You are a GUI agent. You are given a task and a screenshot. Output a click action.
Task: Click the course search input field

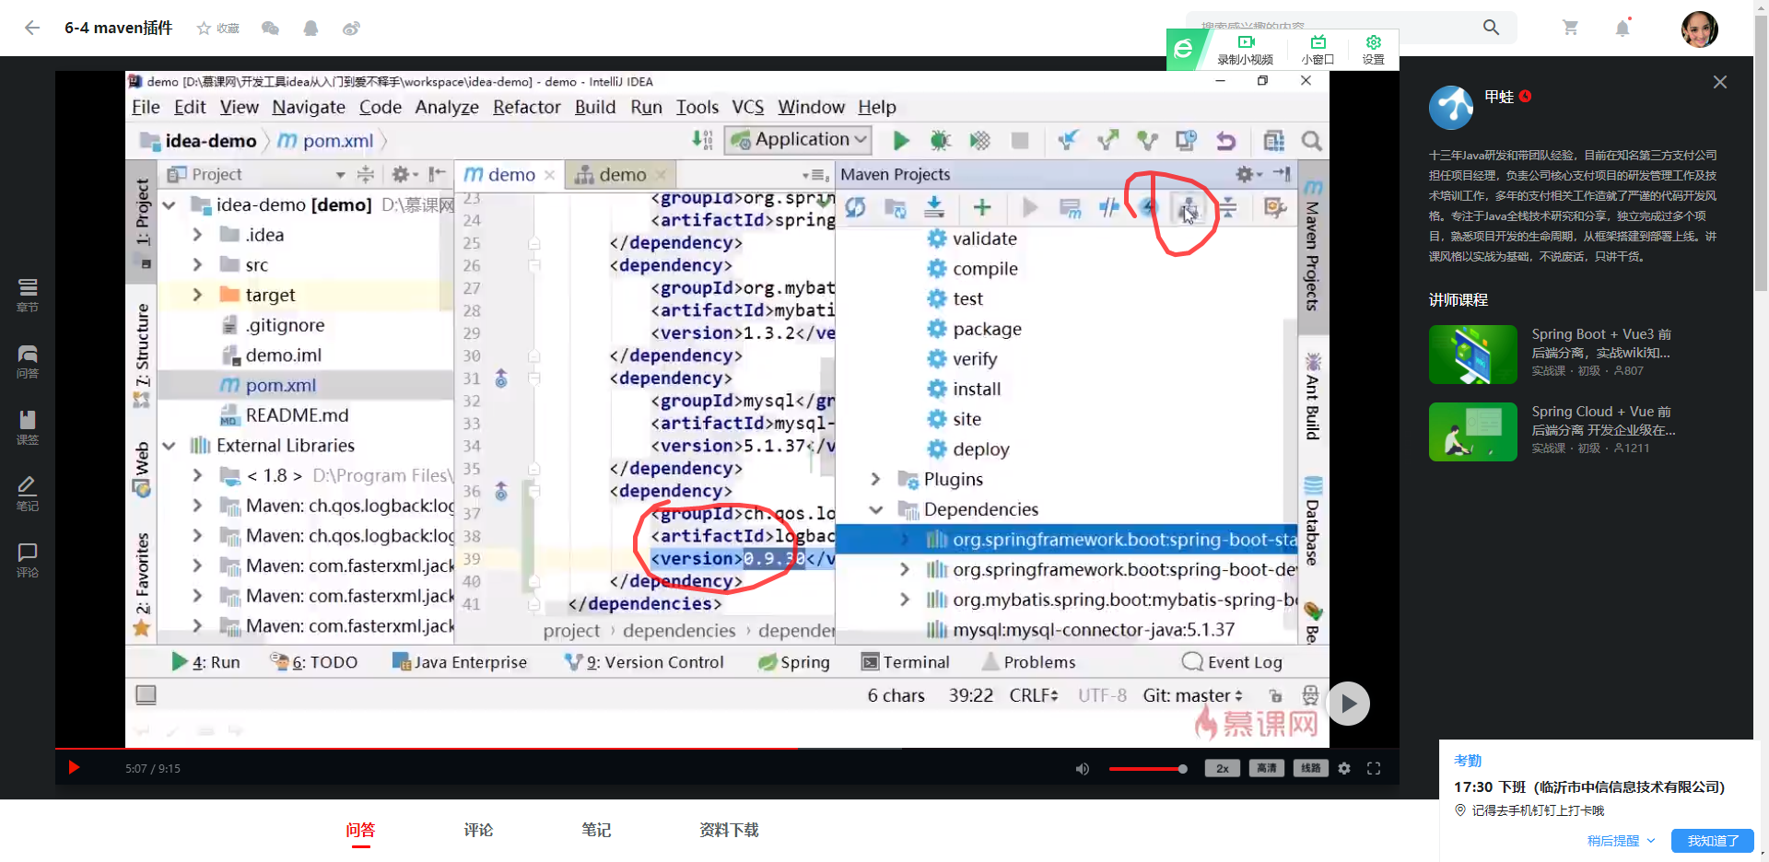click(1336, 28)
